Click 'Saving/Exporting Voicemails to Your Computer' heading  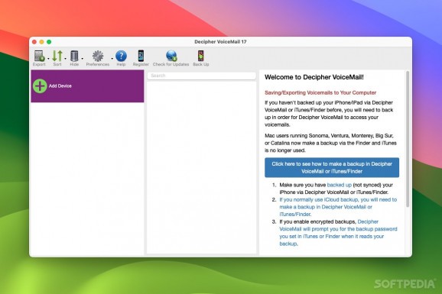click(320, 92)
